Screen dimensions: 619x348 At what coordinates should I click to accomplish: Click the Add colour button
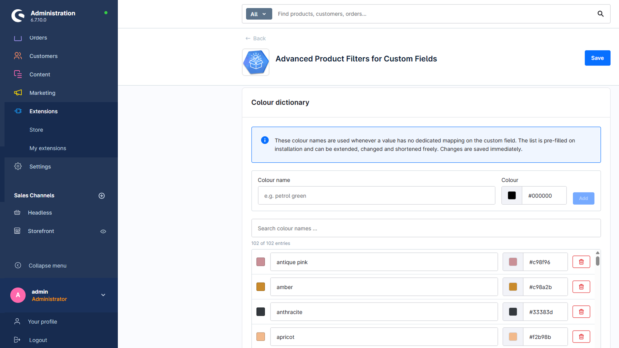pos(583,198)
